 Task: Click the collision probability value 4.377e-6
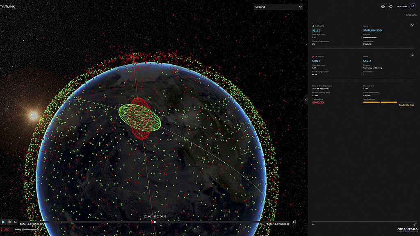pos(367,95)
